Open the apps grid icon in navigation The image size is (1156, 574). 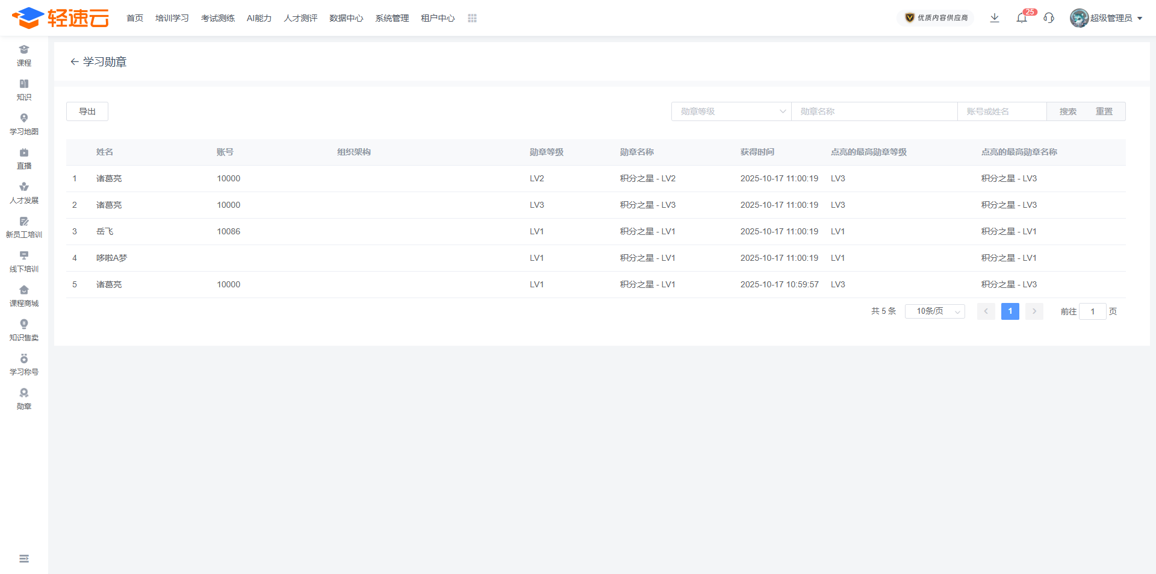[472, 19]
